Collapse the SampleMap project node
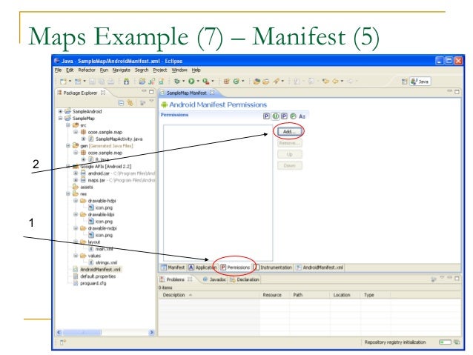This screenshot has height=355, width=473. 60,119
